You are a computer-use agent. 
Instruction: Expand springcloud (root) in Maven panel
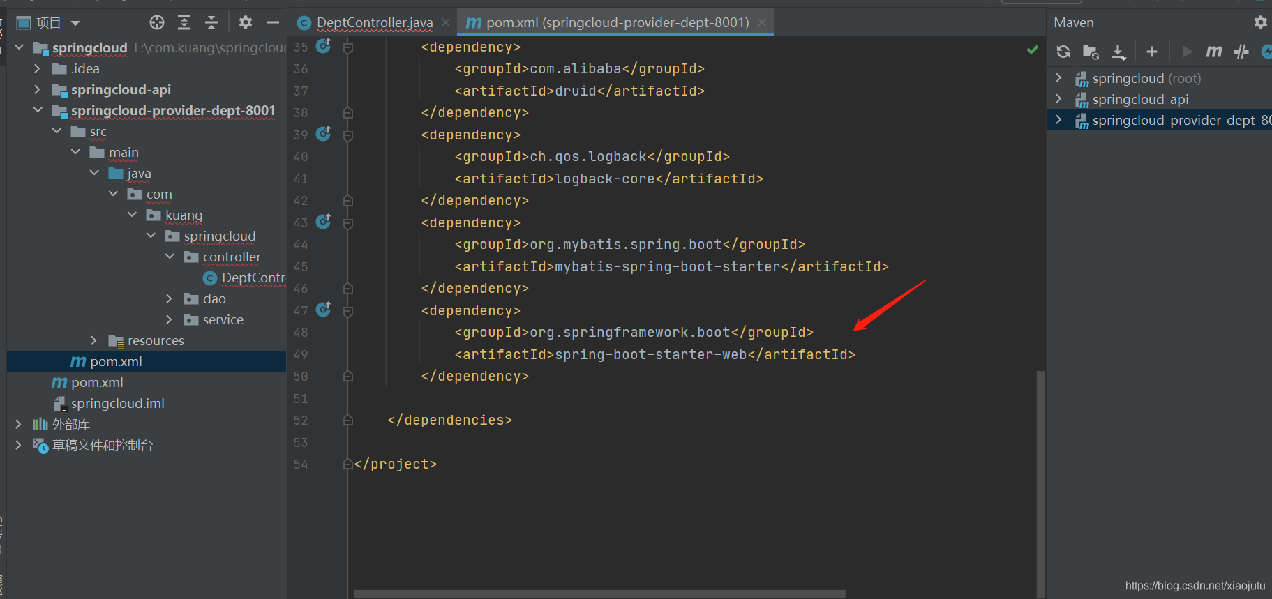[x=1058, y=78]
